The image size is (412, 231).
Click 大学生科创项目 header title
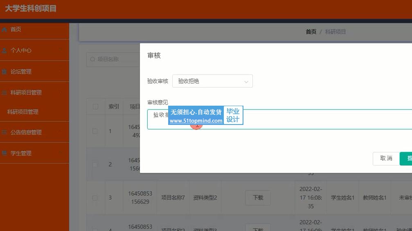(x=31, y=9)
